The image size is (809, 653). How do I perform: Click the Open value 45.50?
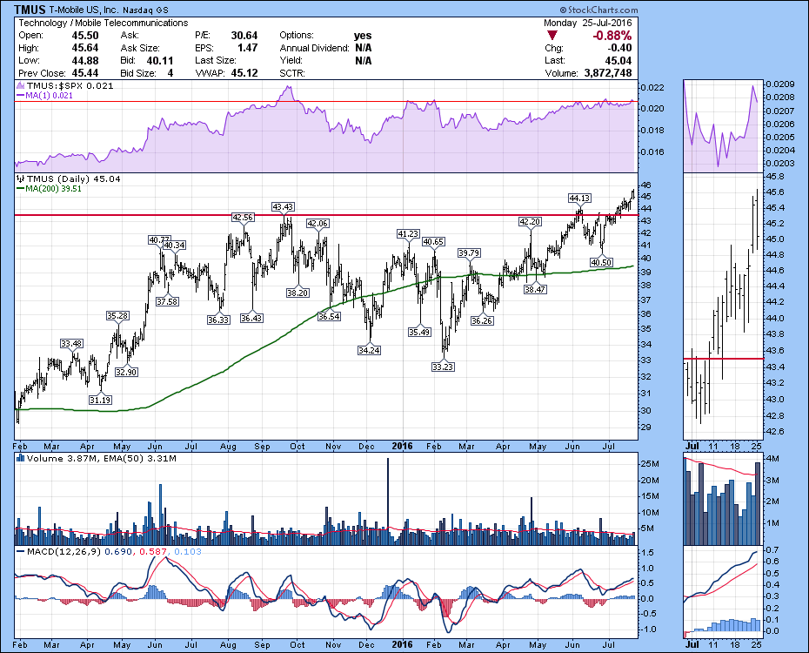[x=85, y=36]
